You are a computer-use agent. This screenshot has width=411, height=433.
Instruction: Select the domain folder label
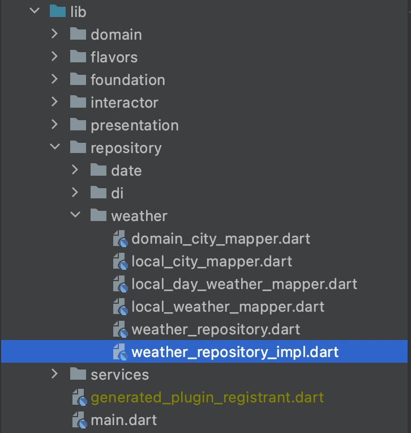[x=116, y=35]
